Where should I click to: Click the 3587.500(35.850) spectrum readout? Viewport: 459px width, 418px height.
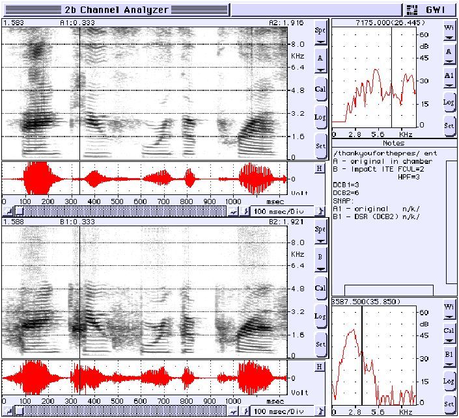366,302
